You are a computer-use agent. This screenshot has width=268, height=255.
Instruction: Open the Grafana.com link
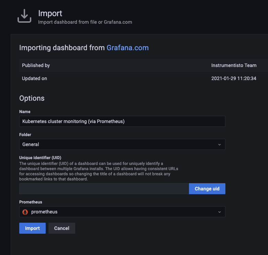(127, 48)
